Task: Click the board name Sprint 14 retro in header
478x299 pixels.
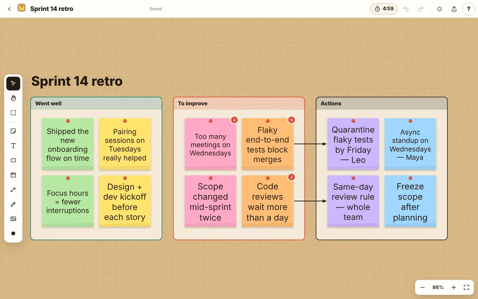Action: point(52,9)
